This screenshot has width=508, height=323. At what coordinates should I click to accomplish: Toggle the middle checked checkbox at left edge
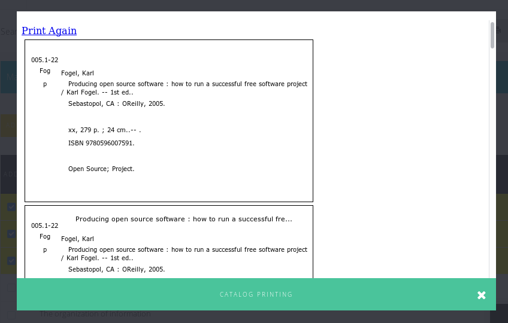coord(11,233)
